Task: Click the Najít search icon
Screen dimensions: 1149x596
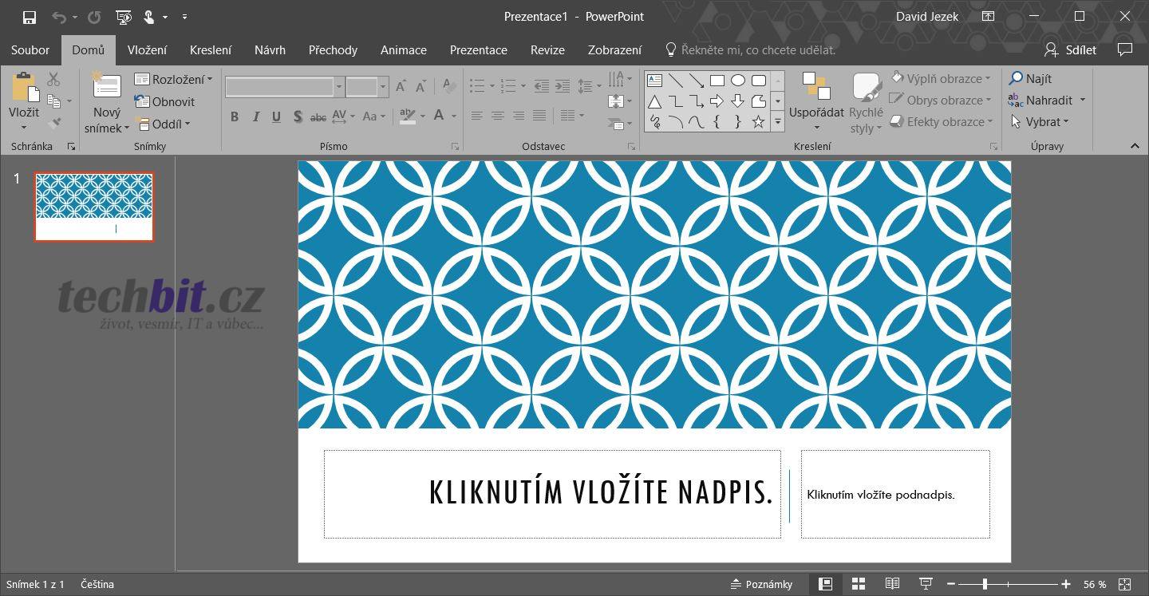Action: 1016,78
